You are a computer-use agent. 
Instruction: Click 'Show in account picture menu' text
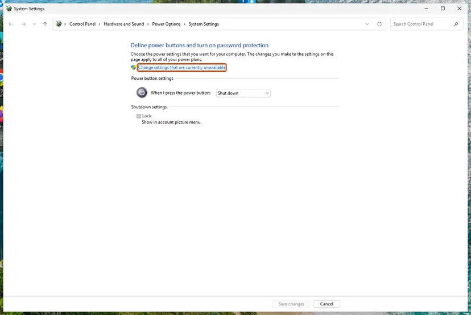pyautogui.click(x=172, y=122)
